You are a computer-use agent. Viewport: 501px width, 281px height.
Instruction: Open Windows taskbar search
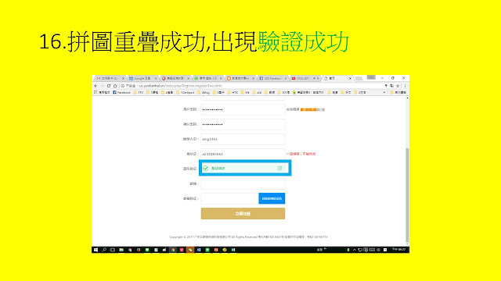pos(104,250)
